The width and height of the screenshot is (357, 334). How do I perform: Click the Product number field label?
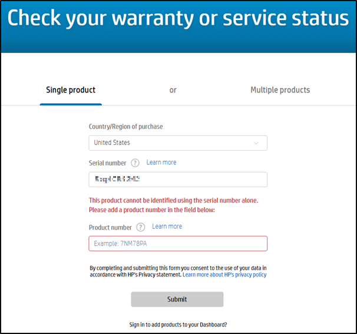[x=110, y=227]
